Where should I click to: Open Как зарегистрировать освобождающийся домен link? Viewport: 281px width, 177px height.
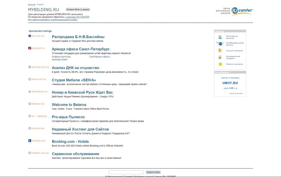click(53, 20)
